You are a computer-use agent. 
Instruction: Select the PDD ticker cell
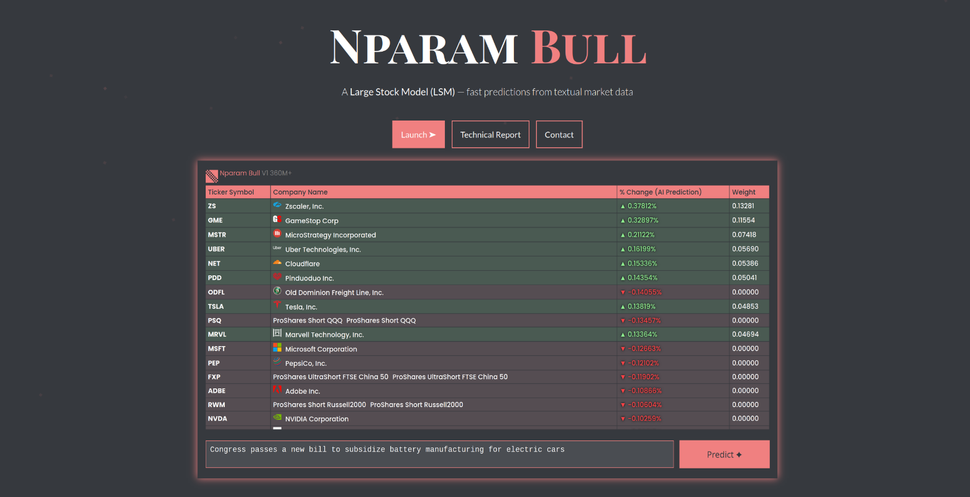(x=238, y=278)
